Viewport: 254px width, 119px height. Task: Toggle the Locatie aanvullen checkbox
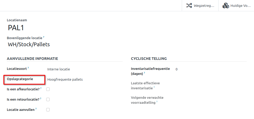point(48,110)
